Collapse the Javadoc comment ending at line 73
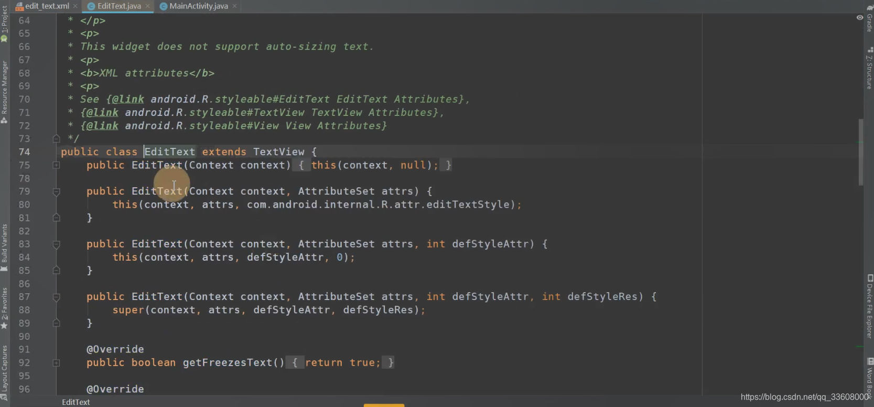 pos(56,139)
